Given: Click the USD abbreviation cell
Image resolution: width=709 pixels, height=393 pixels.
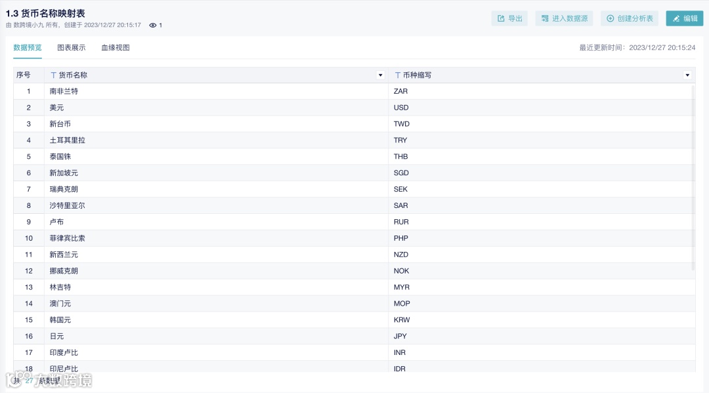Looking at the screenshot, I should click(542, 108).
